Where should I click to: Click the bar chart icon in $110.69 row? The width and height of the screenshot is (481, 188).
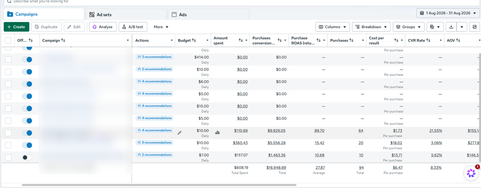[217, 132]
